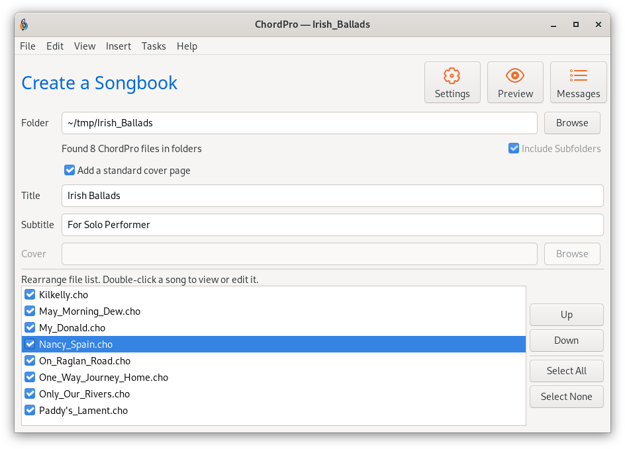Deselect the On_Raglan_Road.cho checkbox
The height and width of the screenshot is (449, 625).
[x=30, y=360]
